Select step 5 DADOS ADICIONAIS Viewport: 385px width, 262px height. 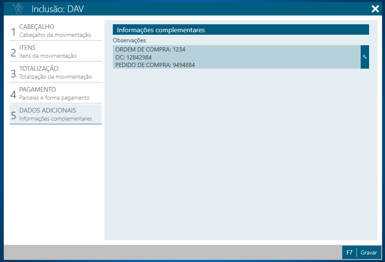pyautogui.click(x=56, y=114)
